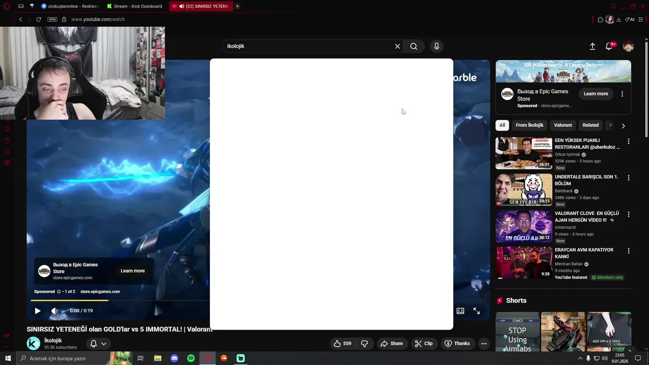Click Learn more on the video ad overlay
The height and width of the screenshot is (365, 649).
(133, 271)
